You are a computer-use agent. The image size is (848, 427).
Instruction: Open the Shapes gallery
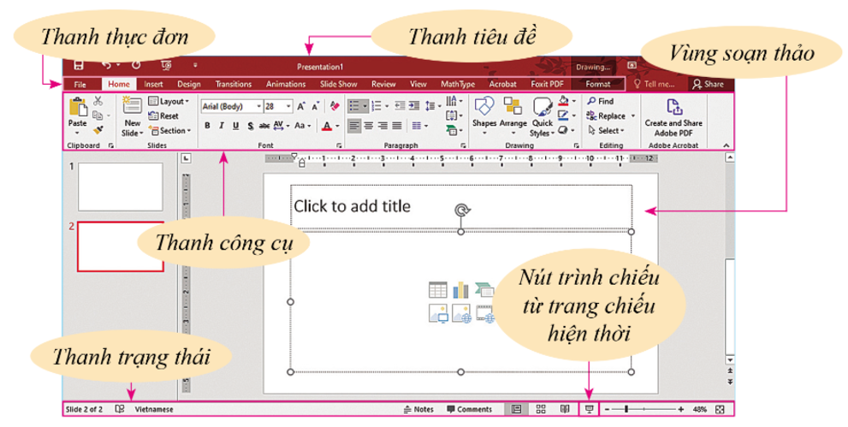[484, 114]
